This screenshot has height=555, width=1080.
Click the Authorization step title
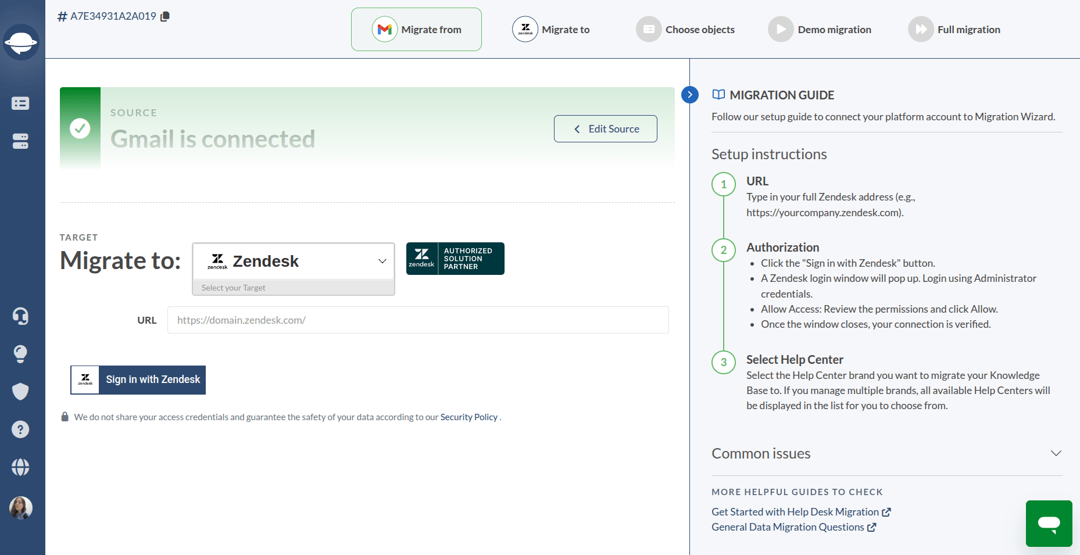tap(782, 248)
